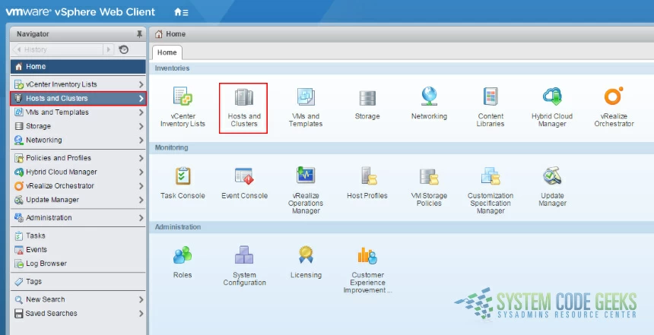This screenshot has width=654, height=335.
Task: Go forward with History arrow
Action: click(x=109, y=49)
